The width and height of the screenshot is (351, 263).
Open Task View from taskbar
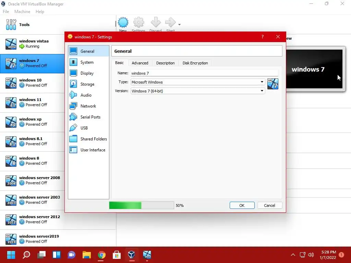(41, 254)
